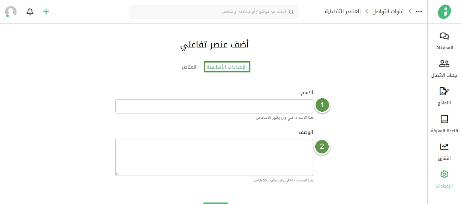This screenshot has height=204, width=461.
Task: Click the green numbered marker 2
Action: [x=322, y=146]
